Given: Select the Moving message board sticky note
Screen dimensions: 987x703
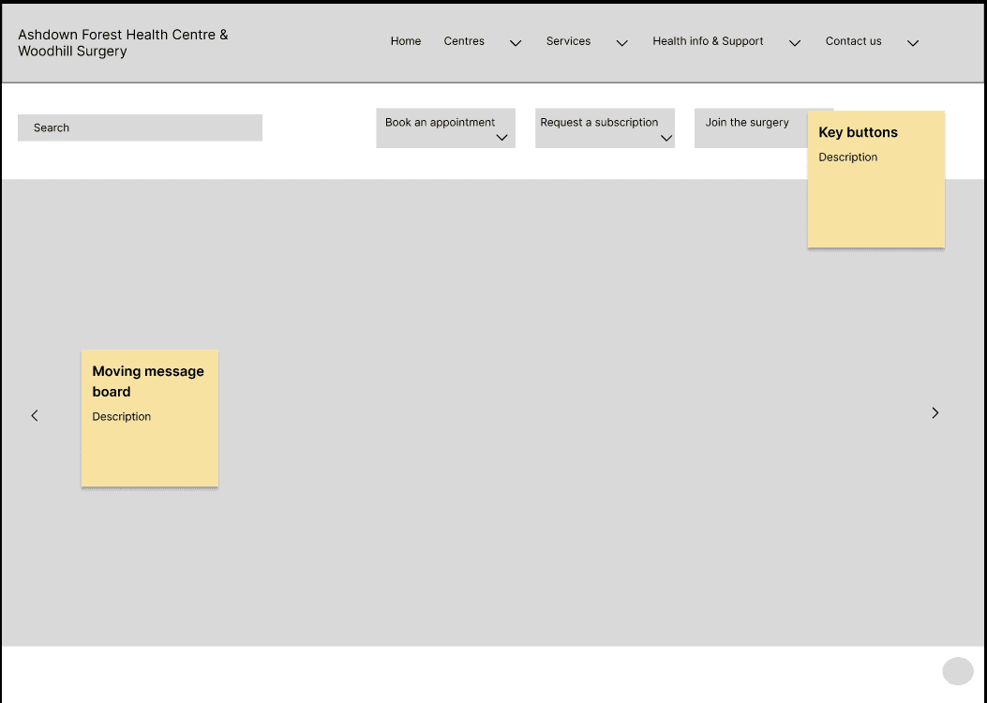Looking at the screenshot, I should click(150, 419).
